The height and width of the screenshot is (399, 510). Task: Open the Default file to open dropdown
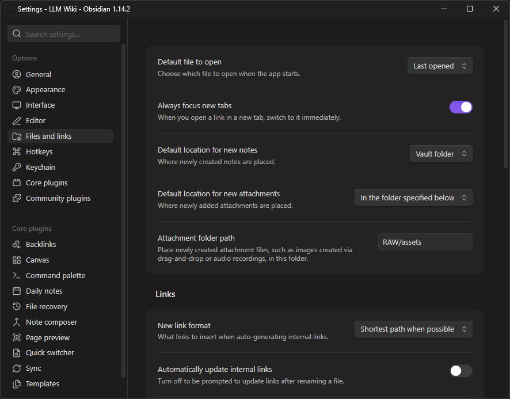point(440,66)
